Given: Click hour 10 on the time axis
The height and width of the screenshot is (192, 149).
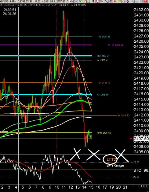Looking at the screenshot, I should 57,187.
